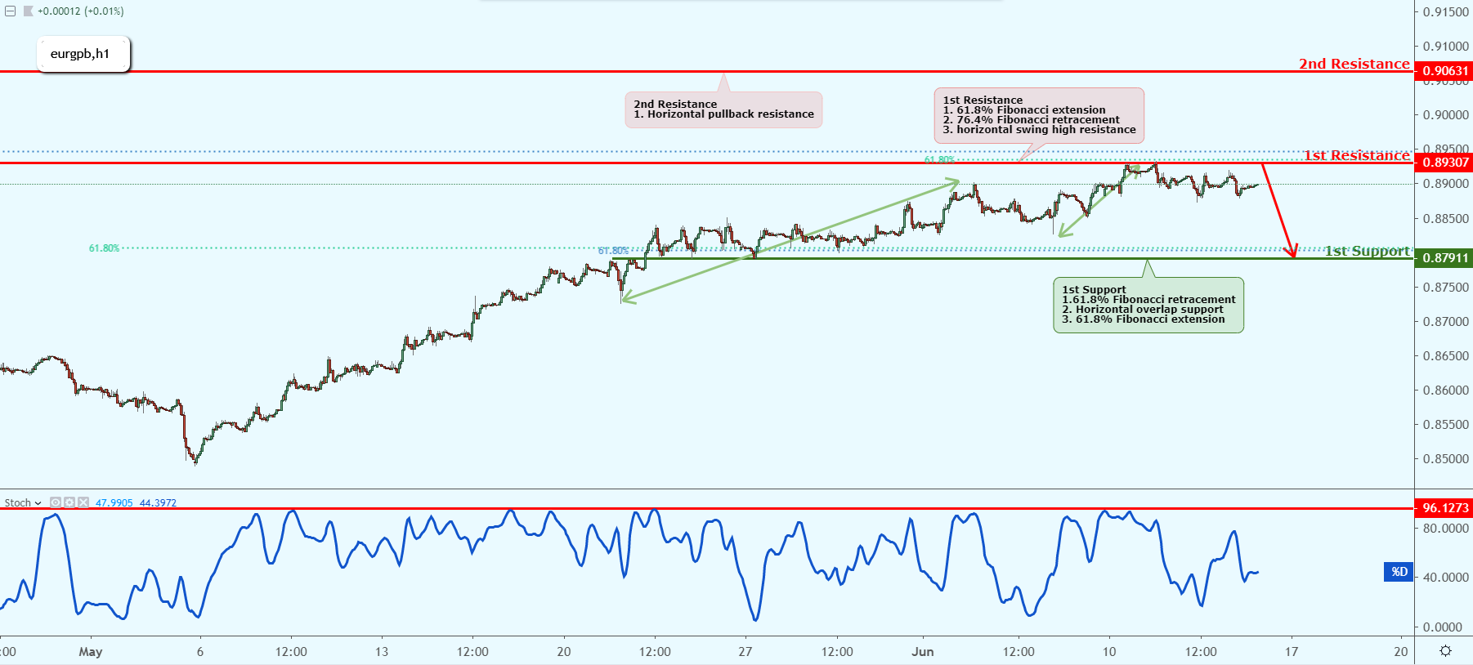Remove the Stoch indicator with X icon
The height and width of the screenshot is (665, 1473).
83,502
